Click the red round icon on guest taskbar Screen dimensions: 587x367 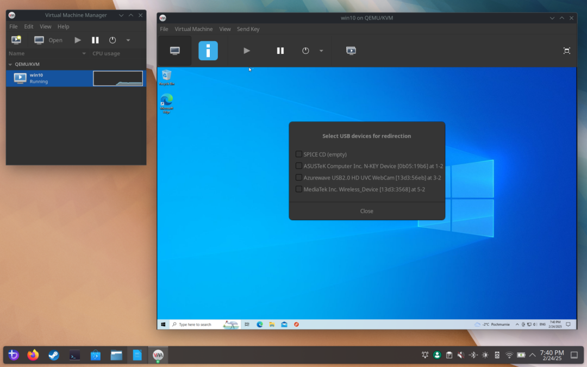pos(297,324)
